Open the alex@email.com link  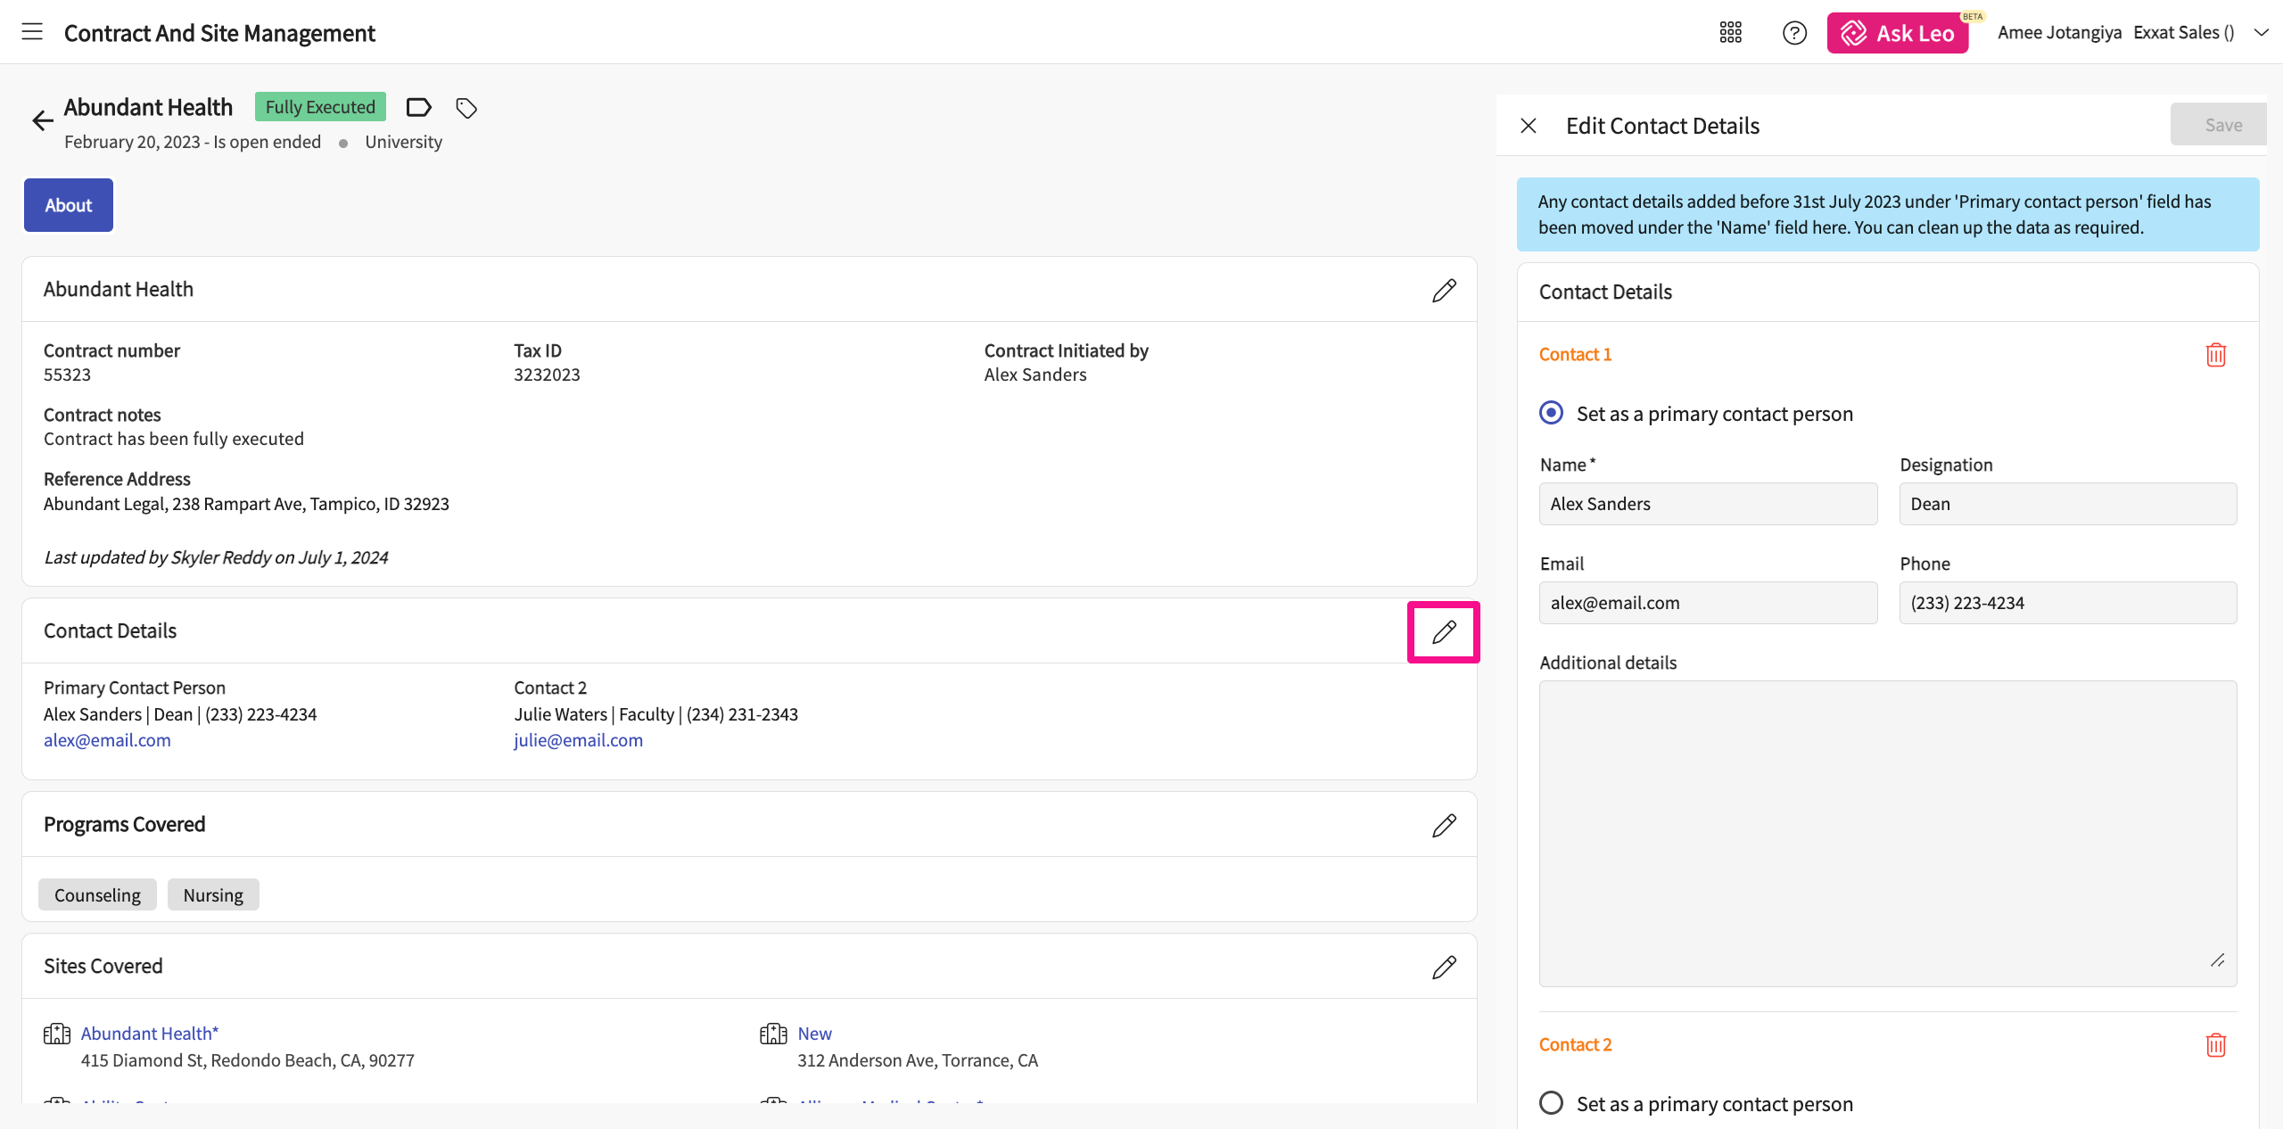click(x=107, y=740)
